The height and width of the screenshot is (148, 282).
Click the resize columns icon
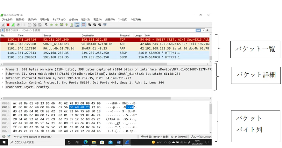pyautogui.click(x=105, y=25)
